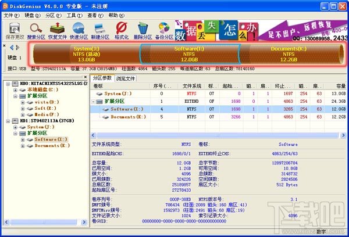Screen dimensions: 349x237
Task: Click the volume GUID value
Action: point(184,221)
